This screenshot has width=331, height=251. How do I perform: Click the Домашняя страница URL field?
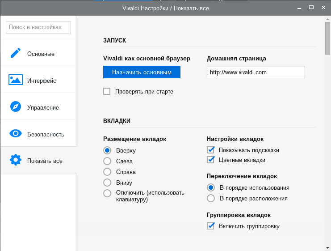point(256,72)
